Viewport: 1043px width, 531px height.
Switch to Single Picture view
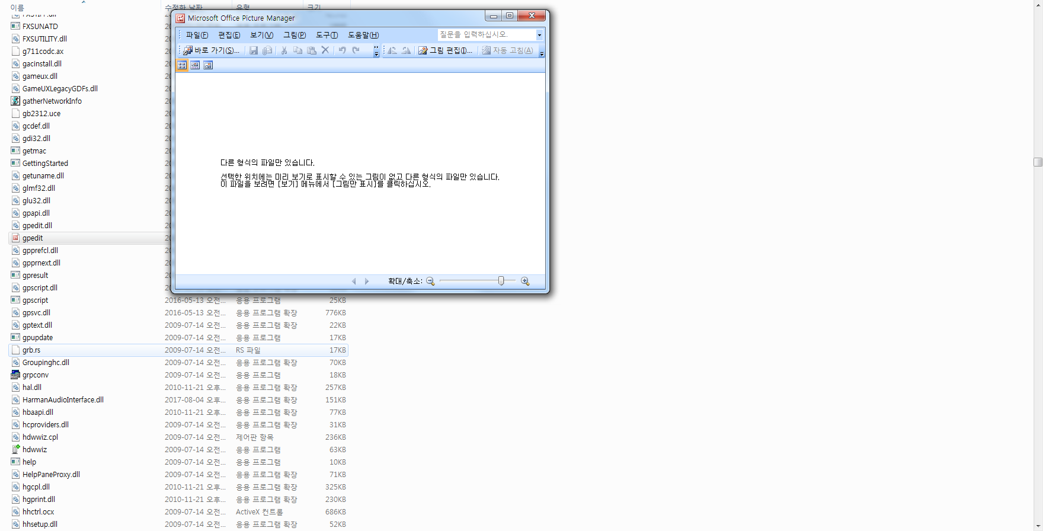[x=208, y=65]
